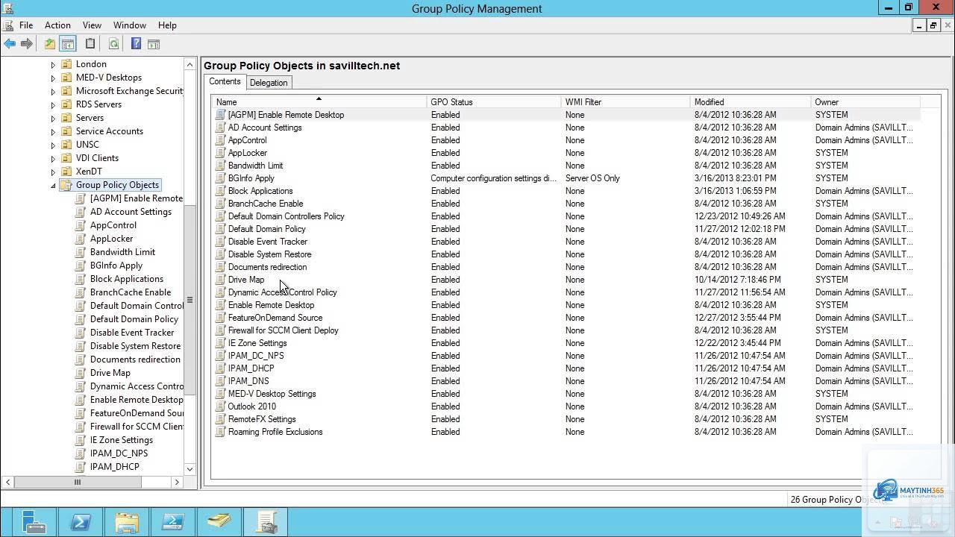Click the tree pane's vertical scrollbar up arrow

pyautogui.click(x=190, y=65)
